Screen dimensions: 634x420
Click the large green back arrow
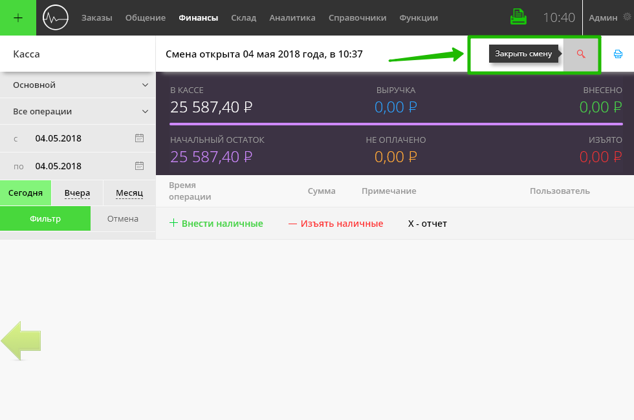click(x=21, y=341)
